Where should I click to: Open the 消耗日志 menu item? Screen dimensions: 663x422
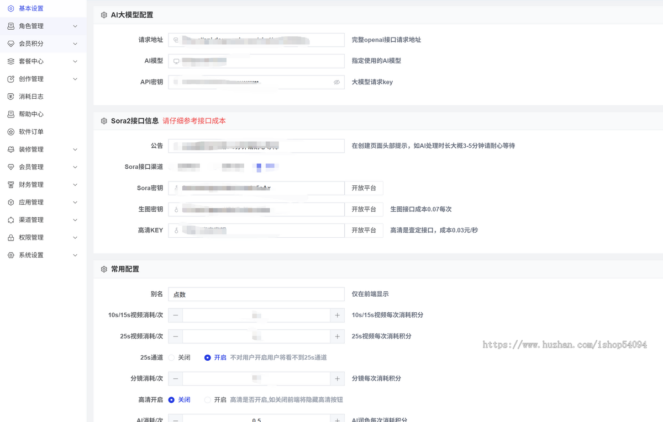43,97
